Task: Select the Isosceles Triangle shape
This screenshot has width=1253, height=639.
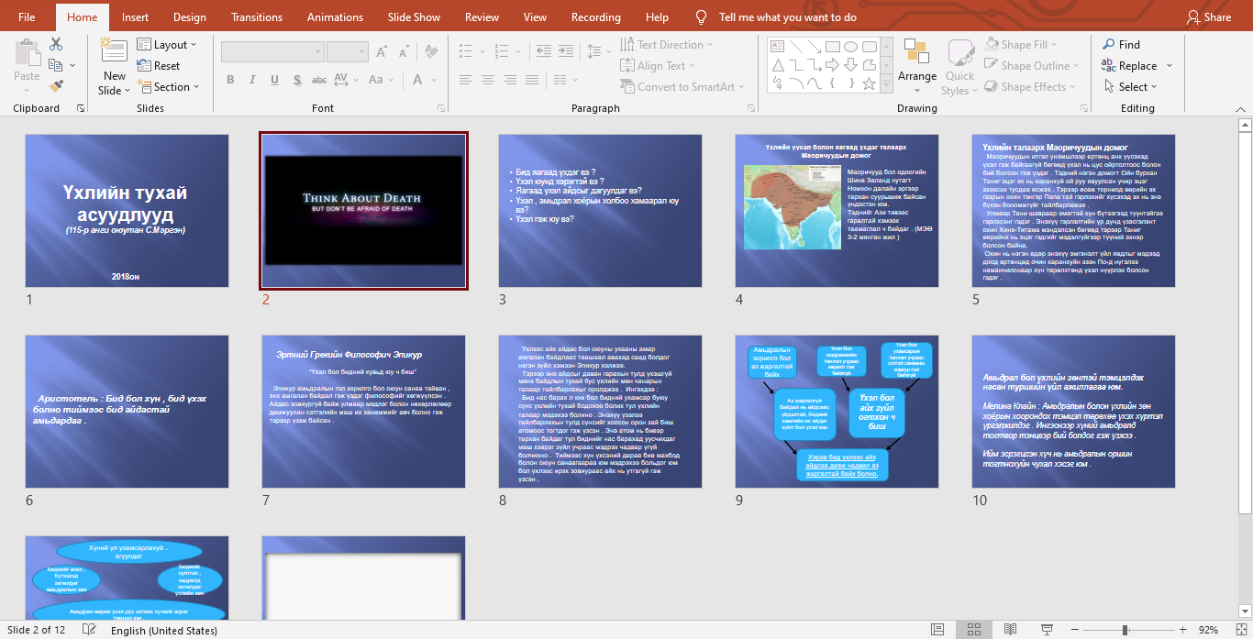Action: [x=777, y=64]
